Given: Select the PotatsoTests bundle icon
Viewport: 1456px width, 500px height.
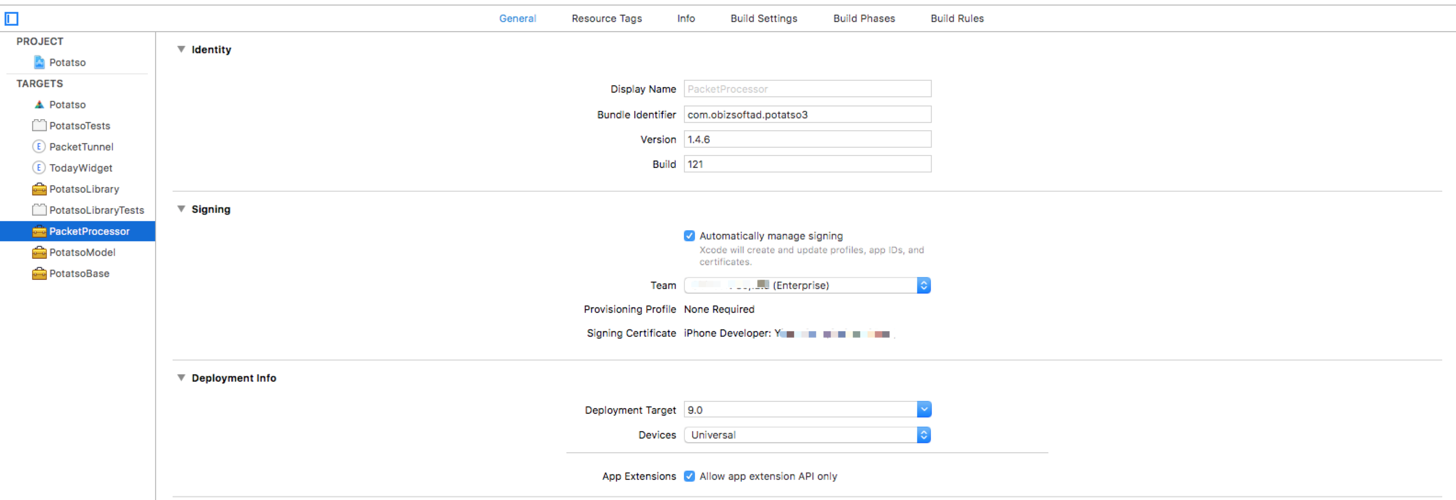Looking at the screenshot, I should [39, 125].
